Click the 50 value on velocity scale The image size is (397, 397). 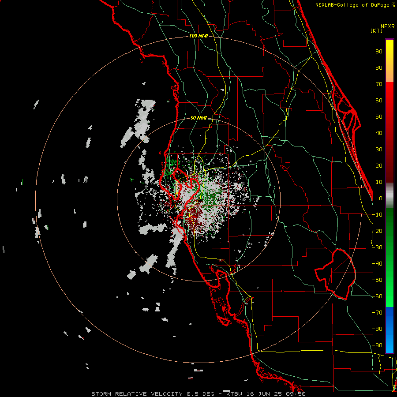379,117
